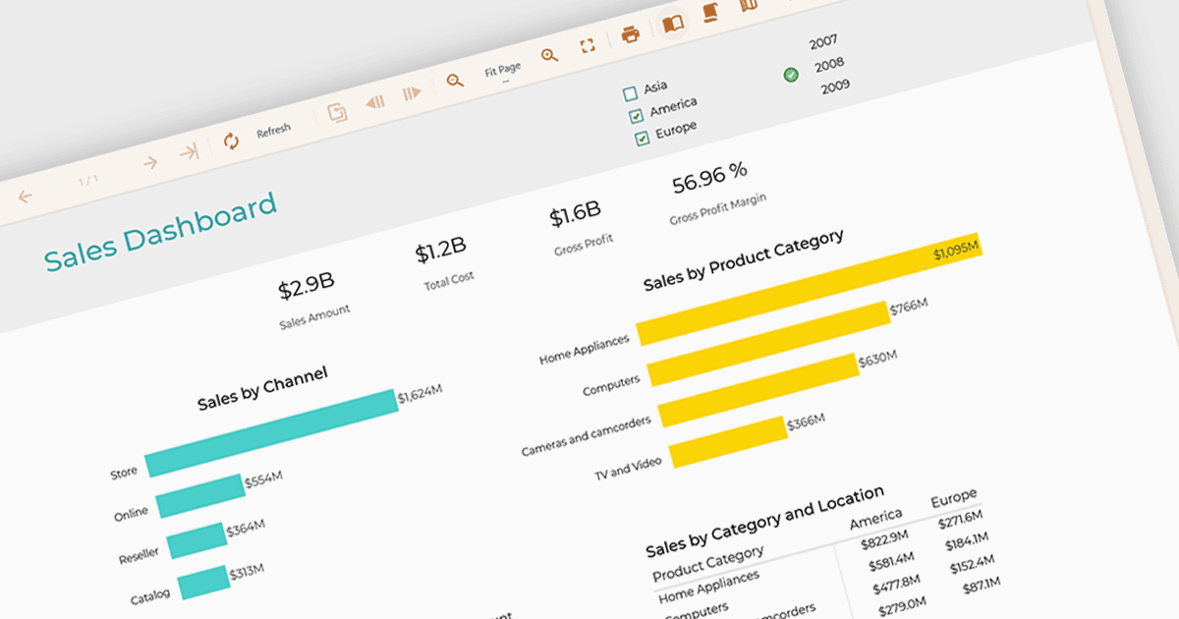
Task: Select year 2009
Action: point(835,86)
